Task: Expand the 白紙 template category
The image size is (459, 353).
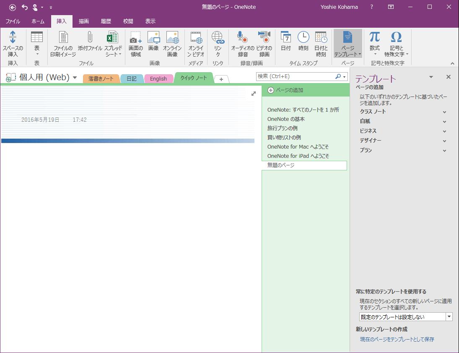Action: point(444,122)
